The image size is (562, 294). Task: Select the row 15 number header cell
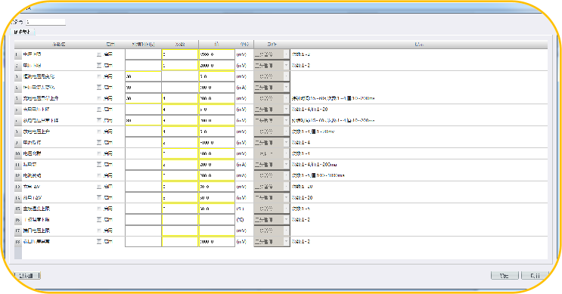click(x=18, y=209)
